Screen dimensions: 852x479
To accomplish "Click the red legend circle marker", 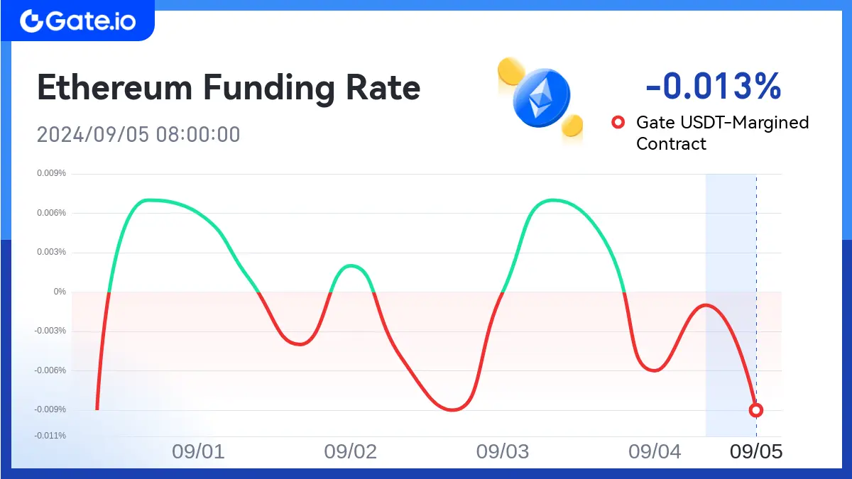I will [618, 123].
